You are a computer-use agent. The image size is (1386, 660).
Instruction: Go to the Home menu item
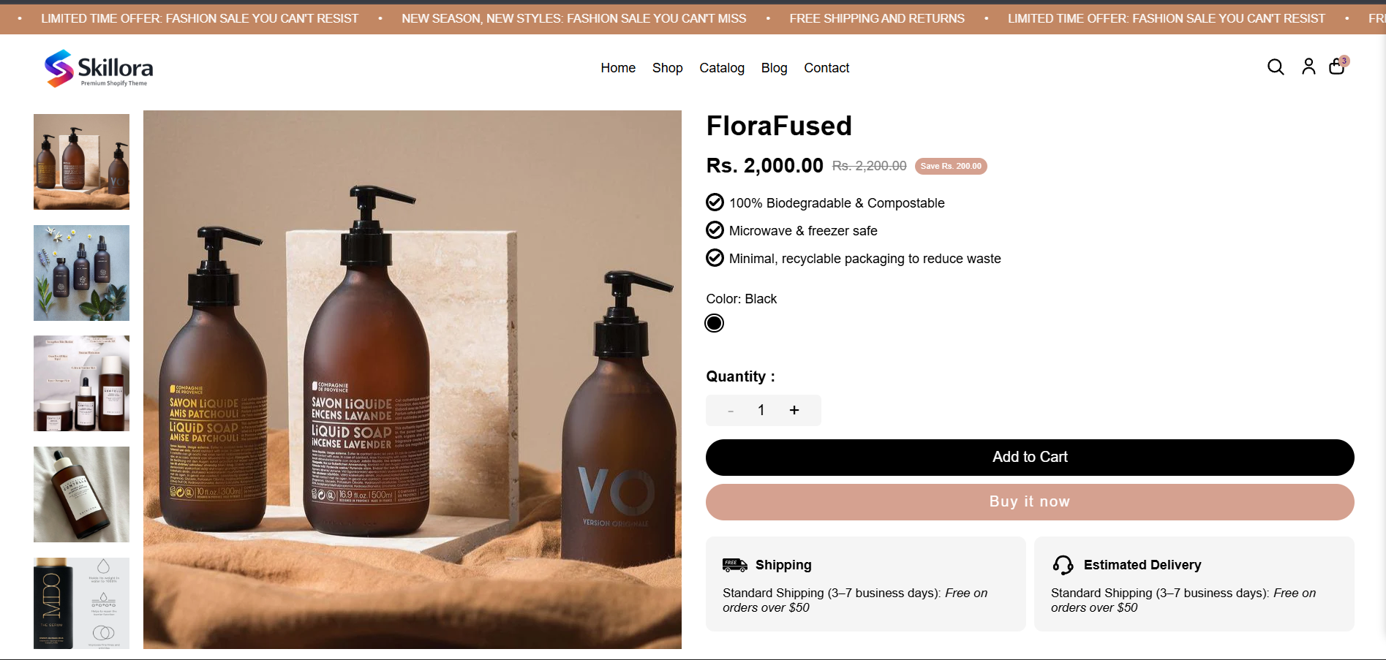pos(618,68)
